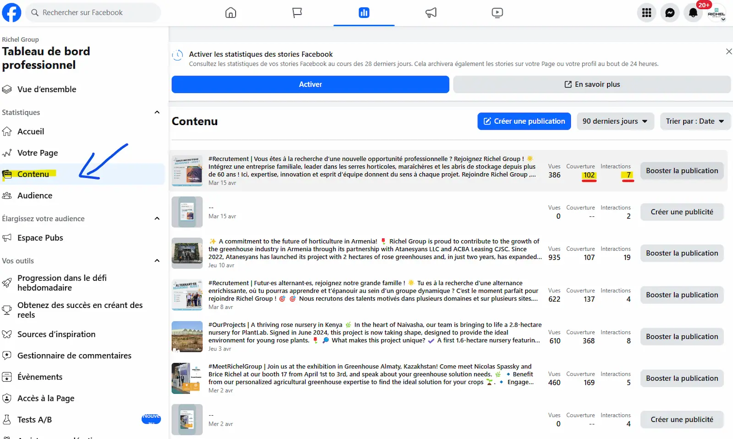Open the Messenger icon
This screenshot has height=439, width=733.
670,13
